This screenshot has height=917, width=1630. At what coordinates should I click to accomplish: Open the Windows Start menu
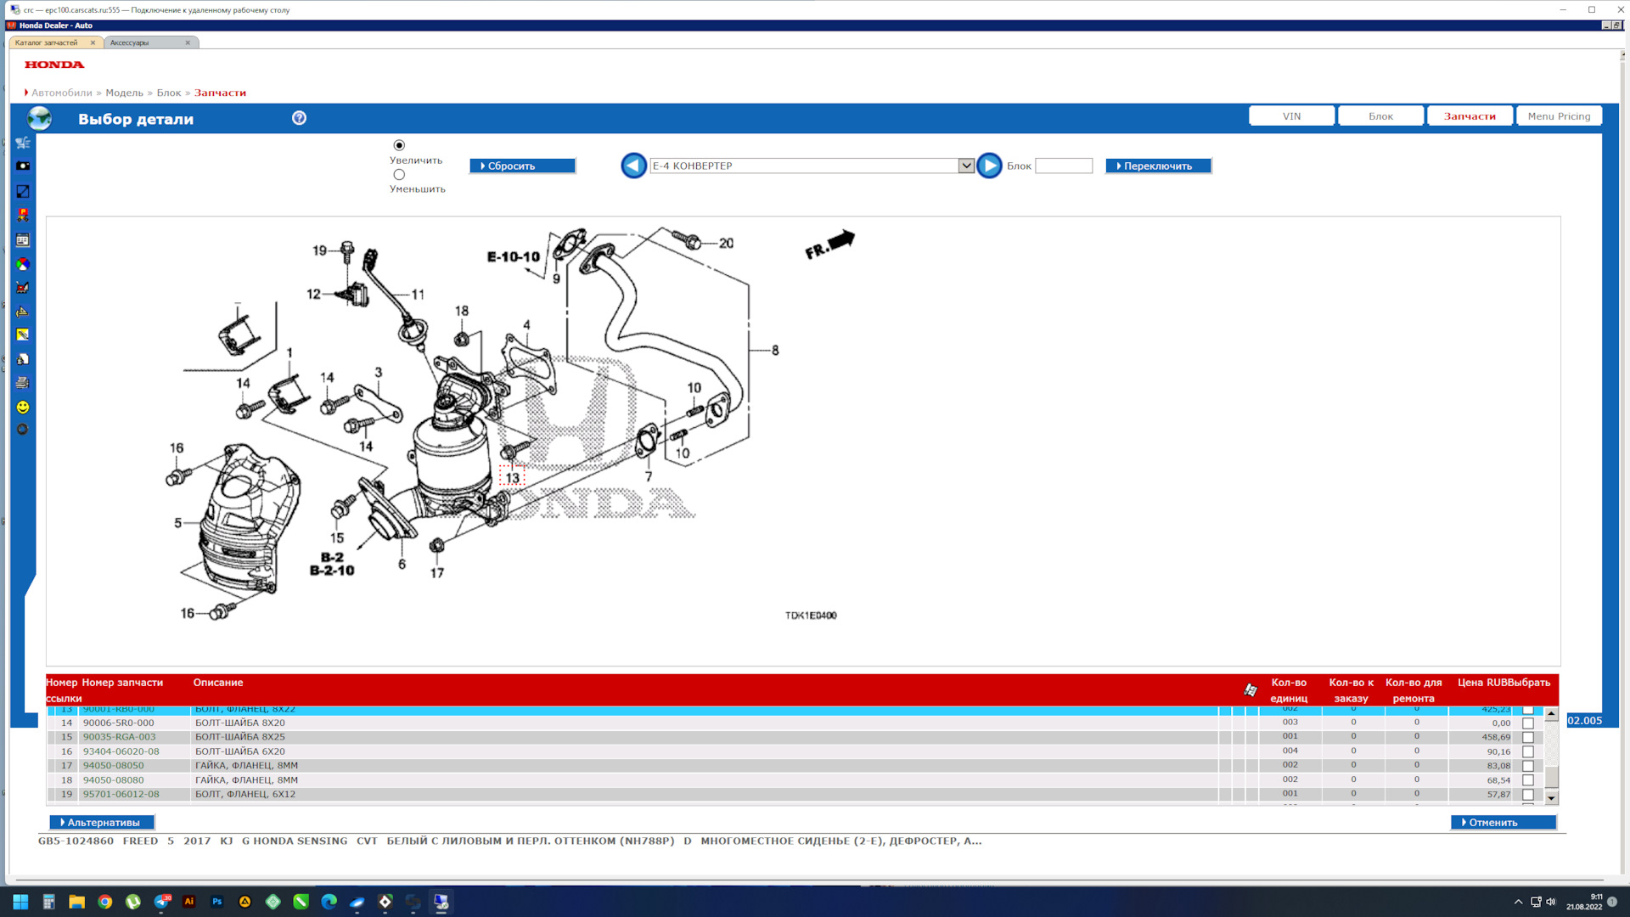pos(20,902)
